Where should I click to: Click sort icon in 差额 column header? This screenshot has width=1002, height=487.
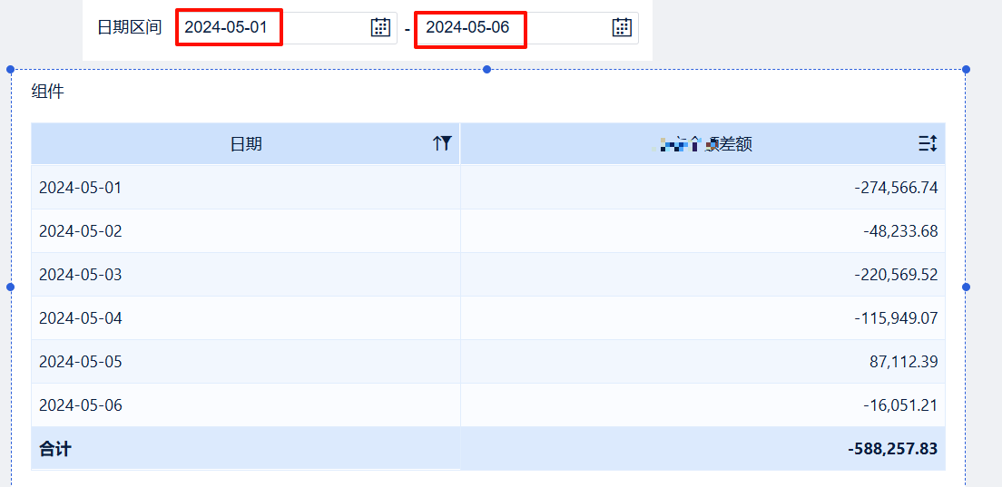coord(928,143)
